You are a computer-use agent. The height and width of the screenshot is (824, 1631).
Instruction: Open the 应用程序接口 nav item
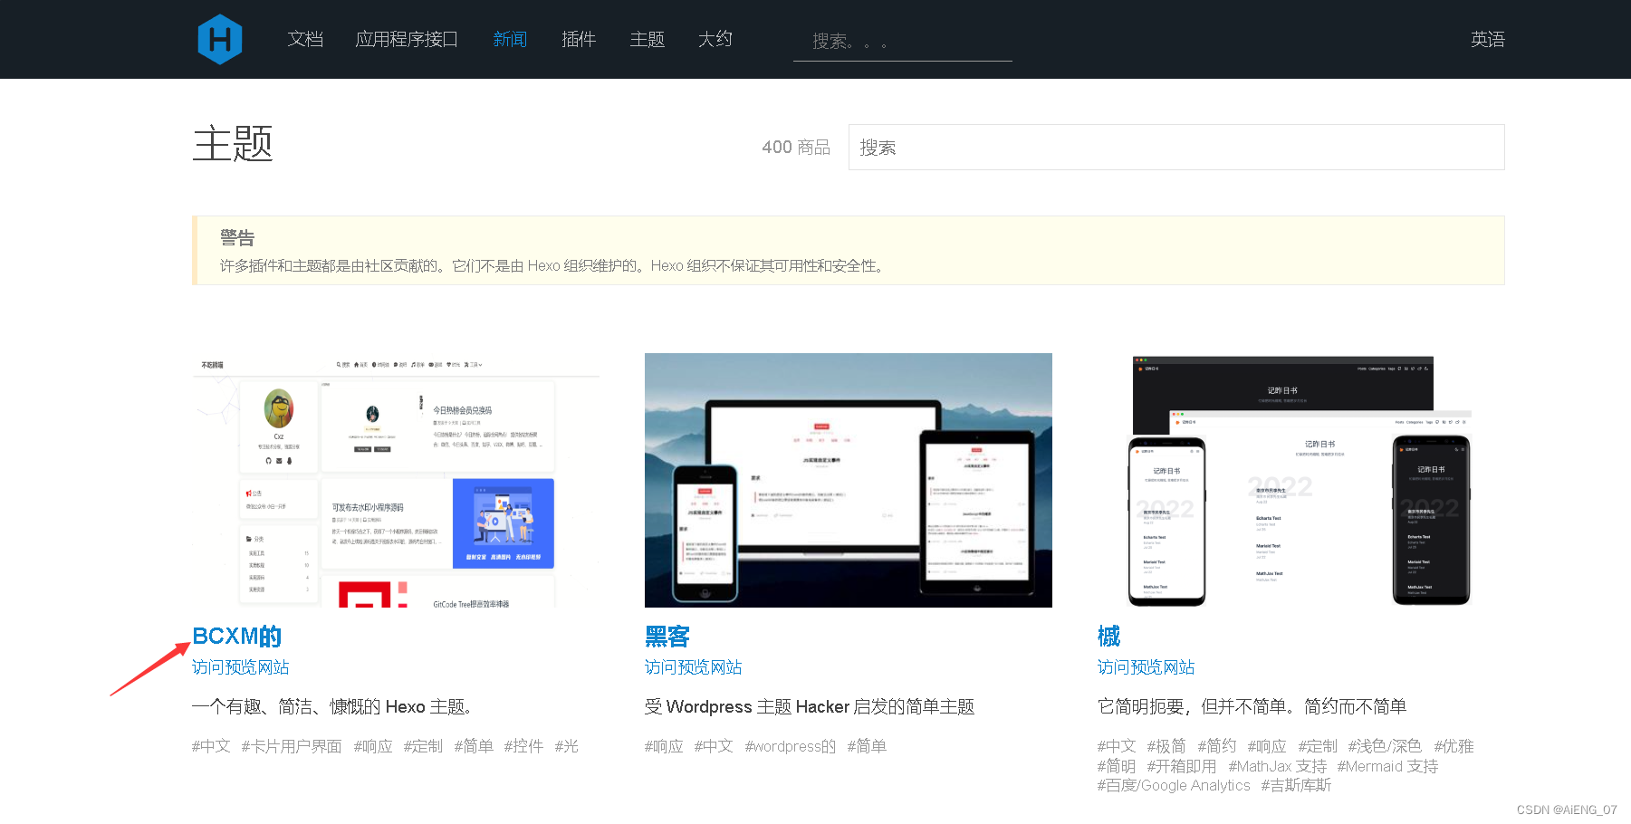(407, 39)
